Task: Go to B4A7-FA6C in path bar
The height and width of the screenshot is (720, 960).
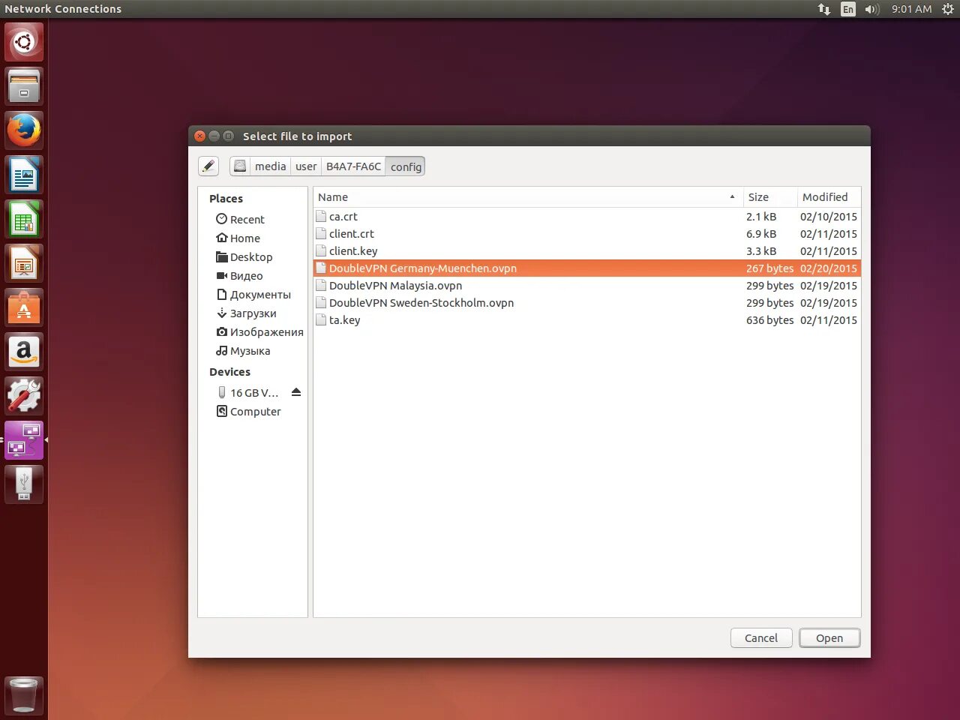Action: click(353, 166)
